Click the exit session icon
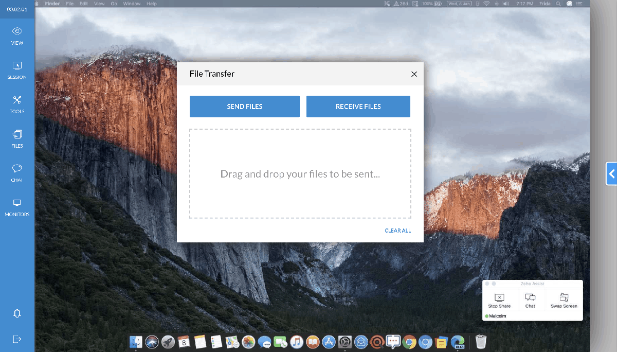Viewport: 617px width, 352px height. click(x=17, y=339)
